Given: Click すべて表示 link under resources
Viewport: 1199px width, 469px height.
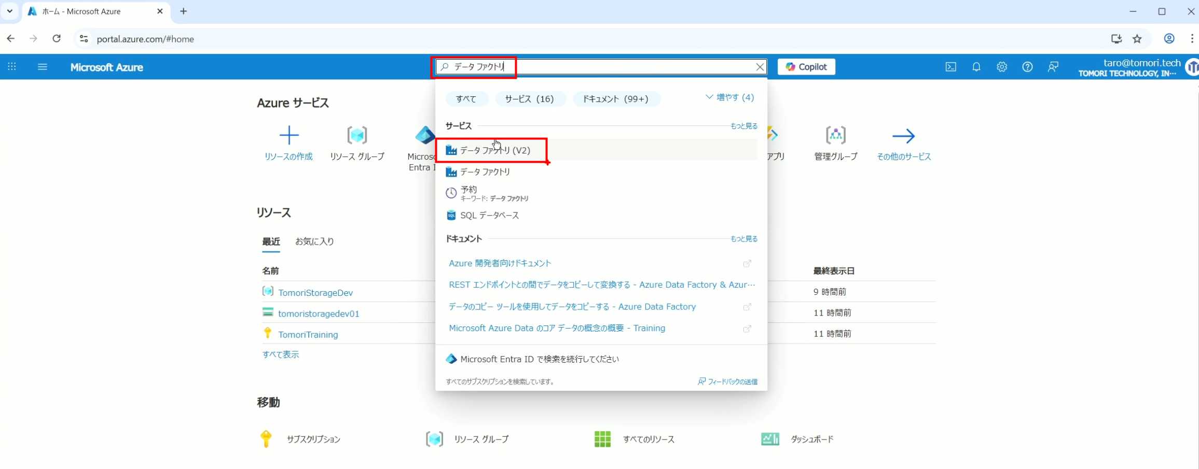Looking at the screenshot, I should coord(280,354).
